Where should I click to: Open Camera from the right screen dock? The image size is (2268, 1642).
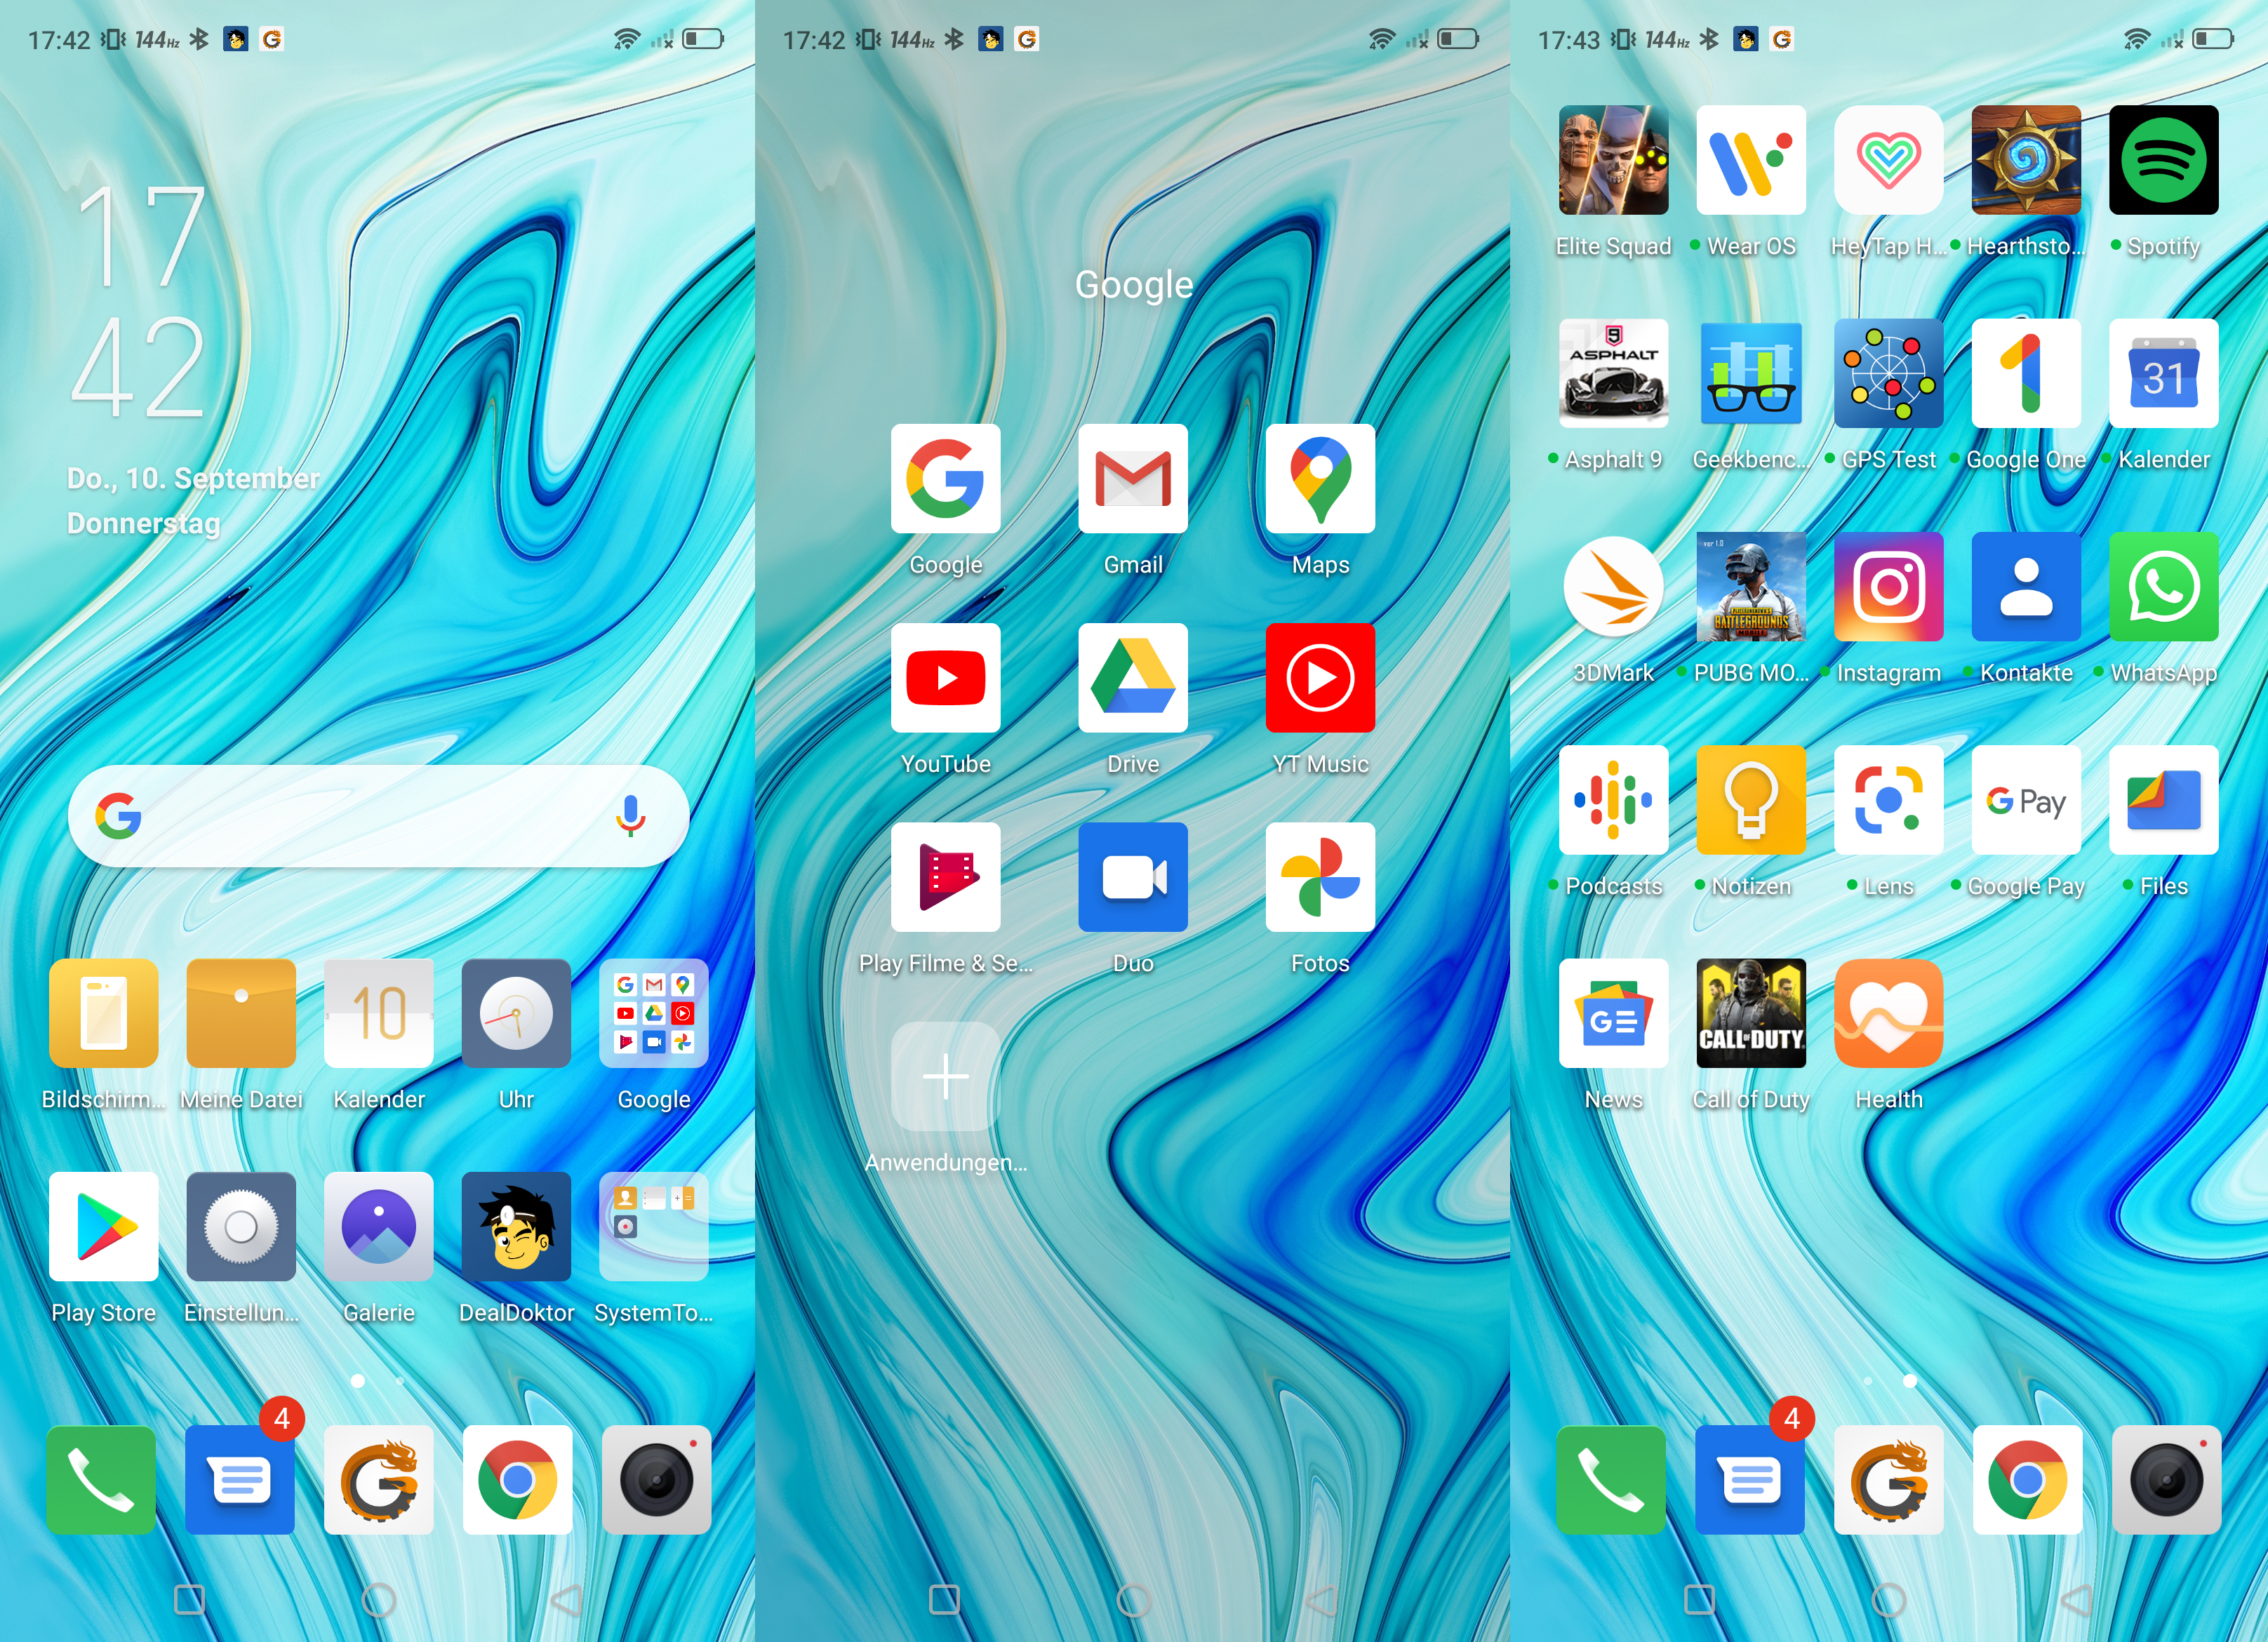pyautogui.click(x=2166, y=1480)
